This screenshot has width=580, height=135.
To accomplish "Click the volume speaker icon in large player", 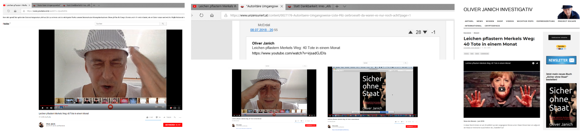I will (51, 108).
